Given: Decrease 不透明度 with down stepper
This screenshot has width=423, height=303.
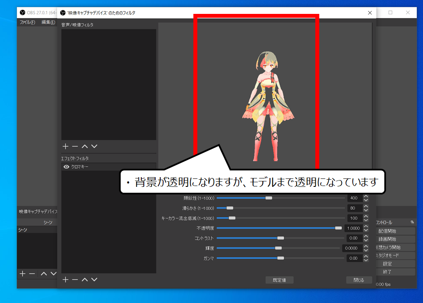Looking at the screenshot, I should click(366, 230).
